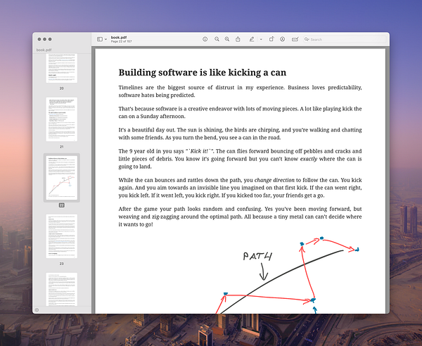This screenshot has height=346, width=422.
Task: Click the book.pdf sidebar header label
Action: [x=44, y=50]
